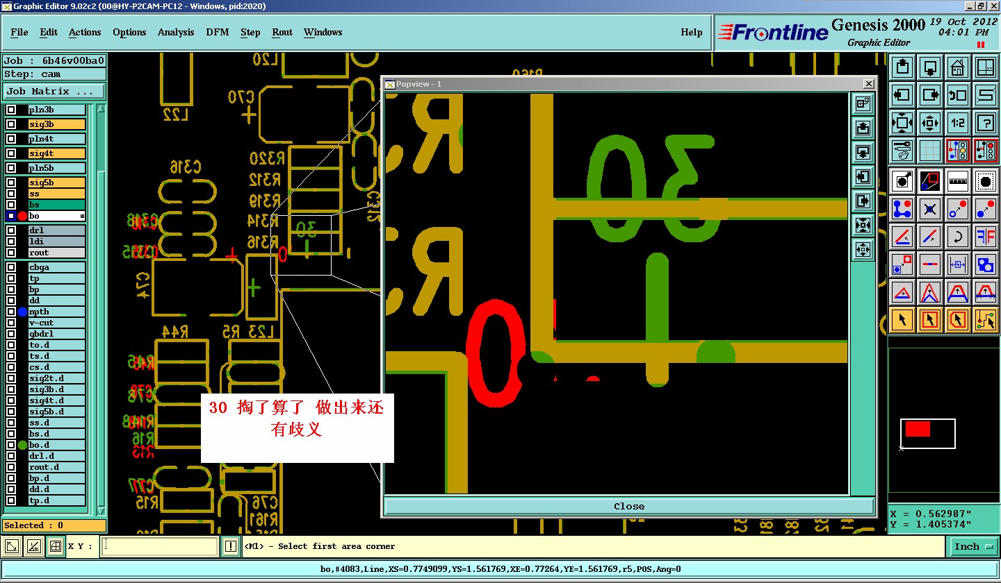The width and height of the screenshot is (1001, 583).
Task: Click the small marker on bo row
Action: coord(82,217)
